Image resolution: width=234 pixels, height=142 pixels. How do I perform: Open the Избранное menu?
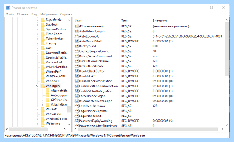[49, 14]
